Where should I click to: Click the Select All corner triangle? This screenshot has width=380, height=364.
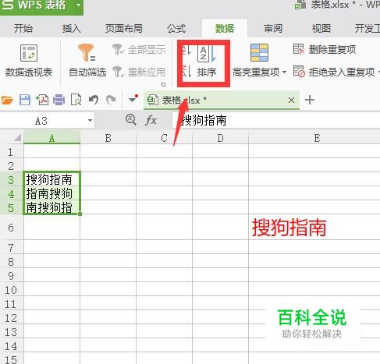click(17, 137)
